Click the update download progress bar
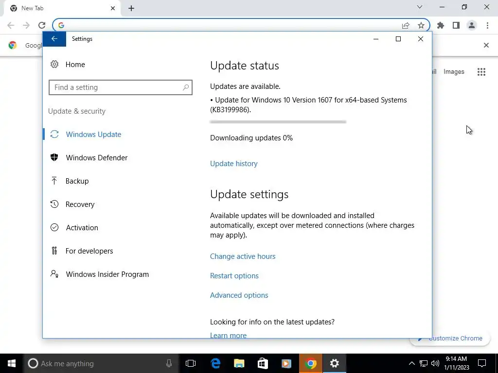The image size is (498, 373). (278, 122)
